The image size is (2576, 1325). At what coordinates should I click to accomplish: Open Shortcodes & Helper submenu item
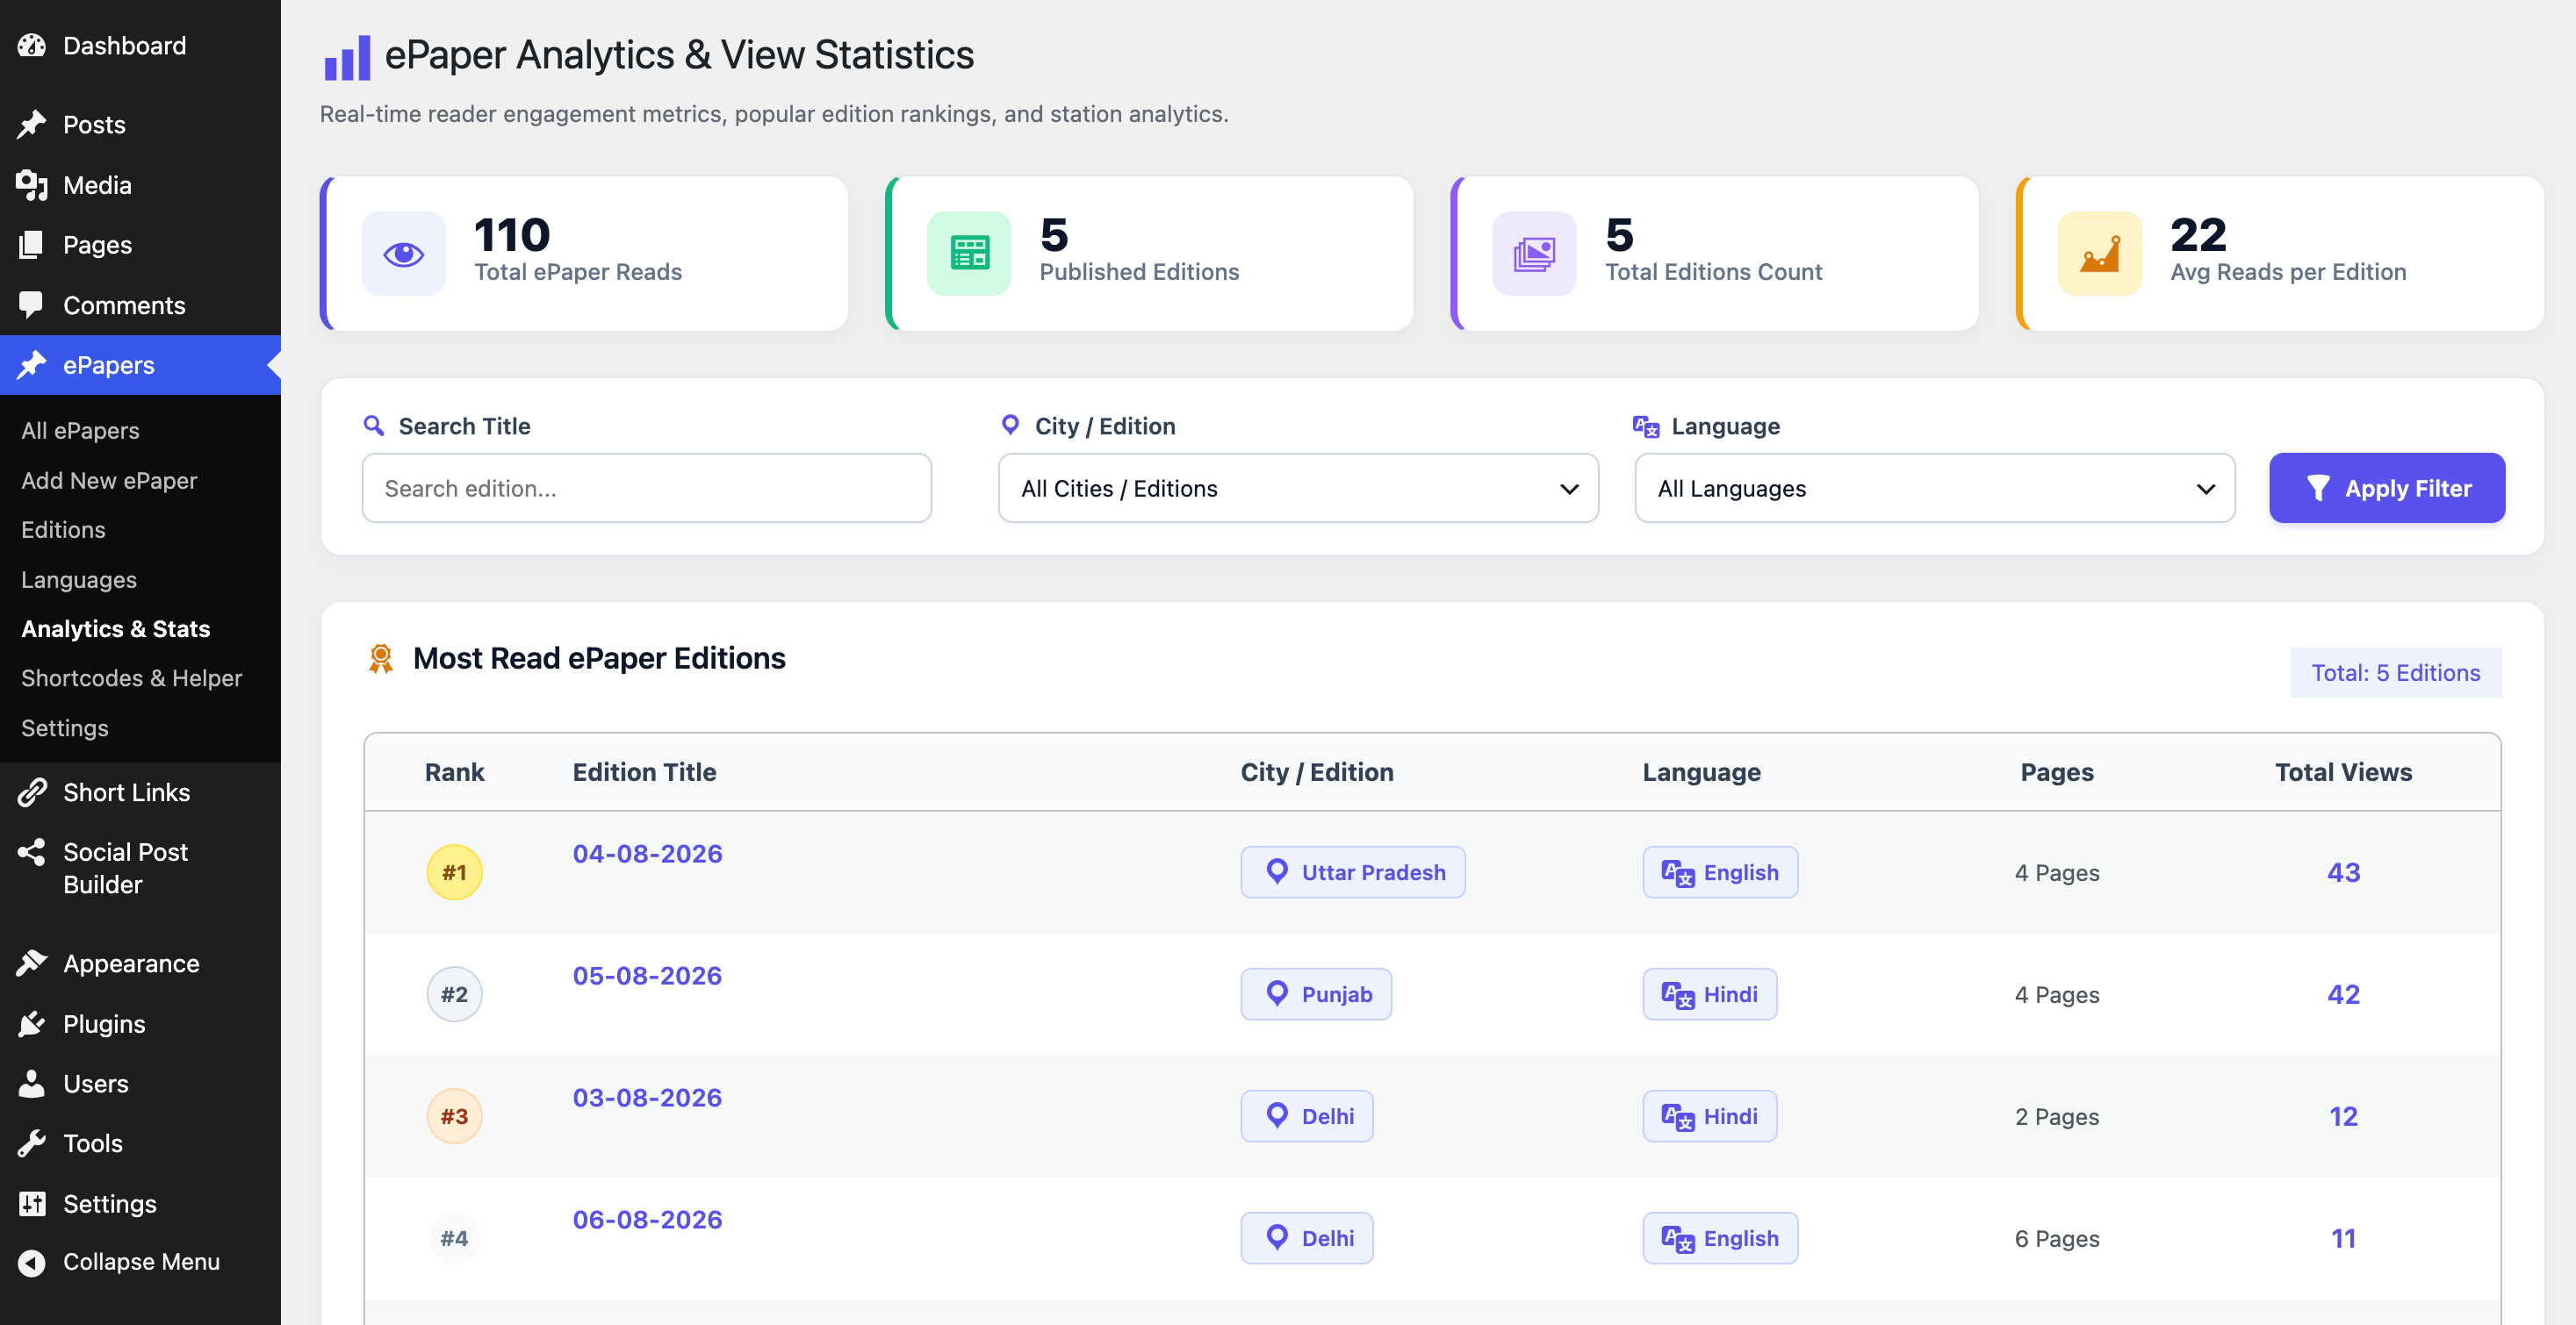point(131,678)
